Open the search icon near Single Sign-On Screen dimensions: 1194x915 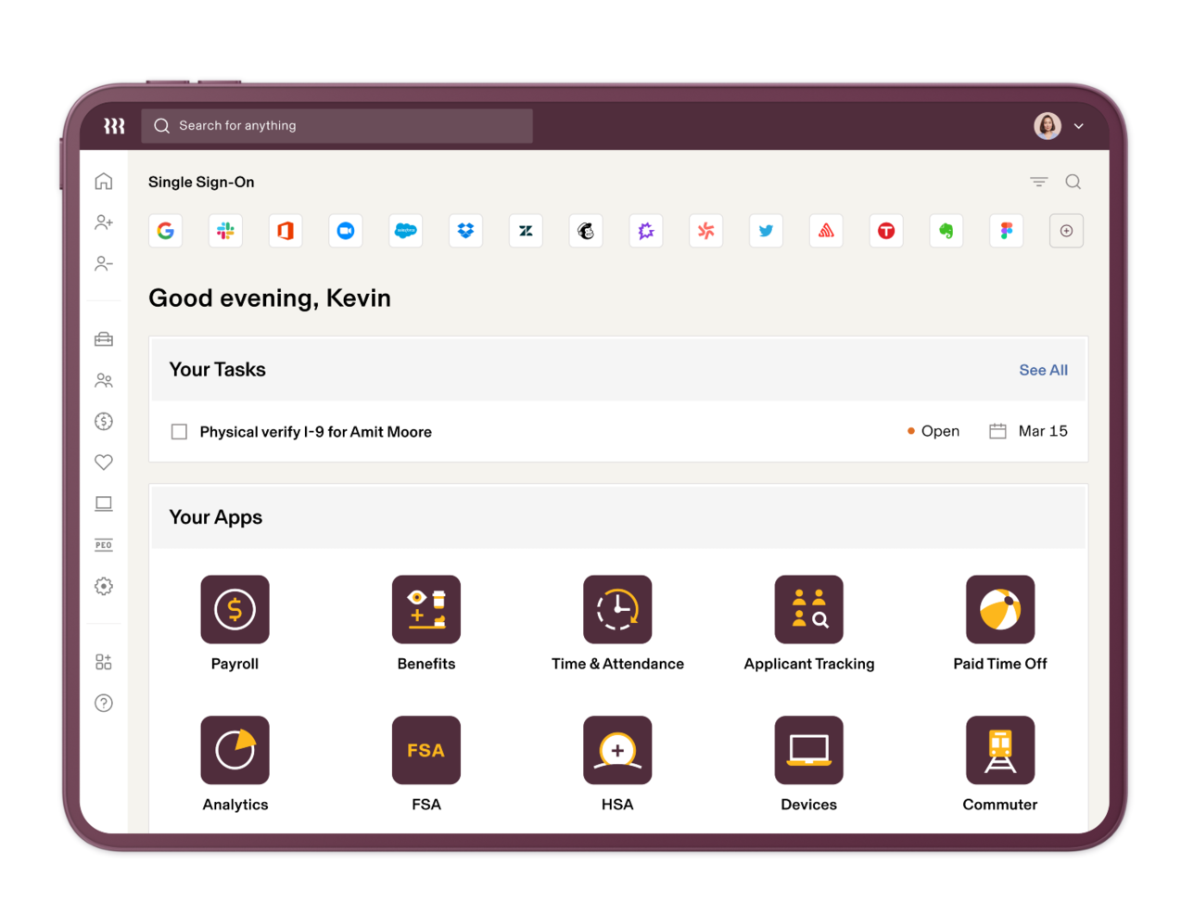(1073, 182)
